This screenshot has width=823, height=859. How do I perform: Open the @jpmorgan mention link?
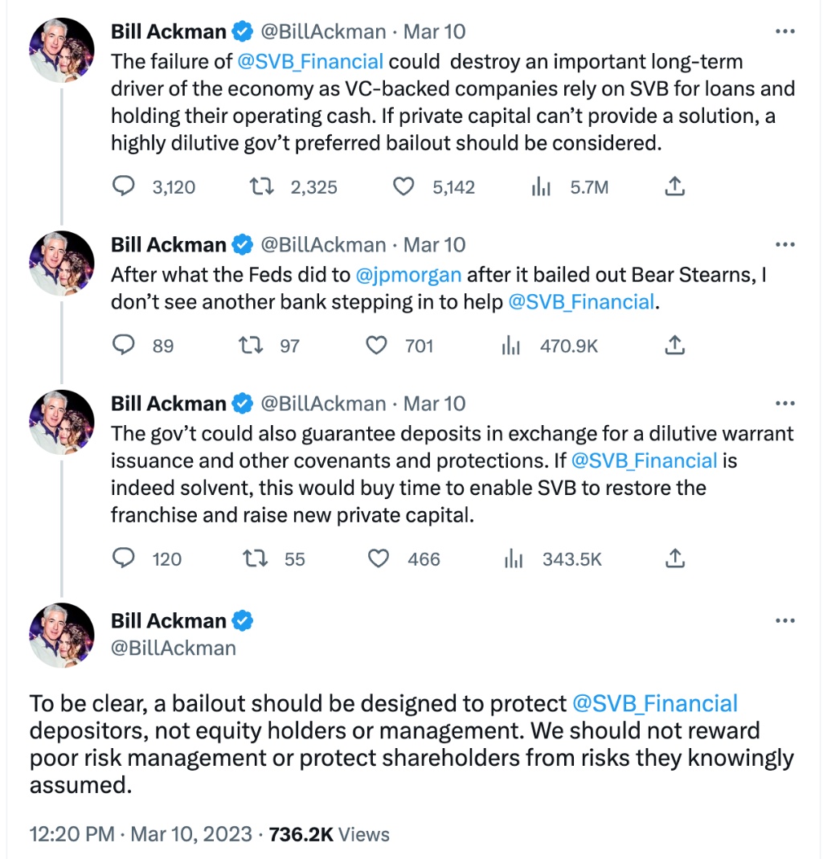(x=408, y=276)
